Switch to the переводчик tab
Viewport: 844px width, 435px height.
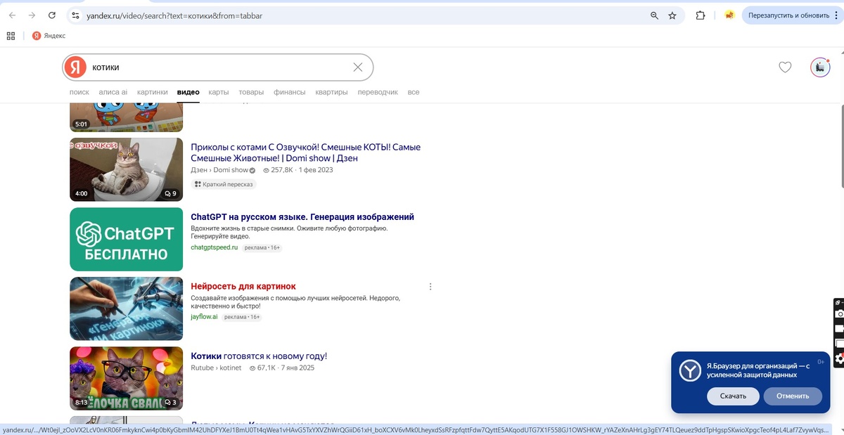click(x=378, y=92)
